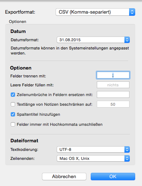Click the bold Dateiformat section heading
This screenshot has width=142, height=186.
(x=24, y=140)
